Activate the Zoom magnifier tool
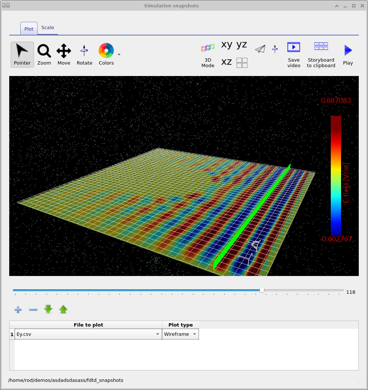Image resolution: width=368 pixels, height=390 pixels. click(x=44, y=55)
